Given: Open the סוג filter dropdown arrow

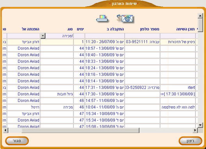Looking at the screenshot, I should click(x=43, y=36).
